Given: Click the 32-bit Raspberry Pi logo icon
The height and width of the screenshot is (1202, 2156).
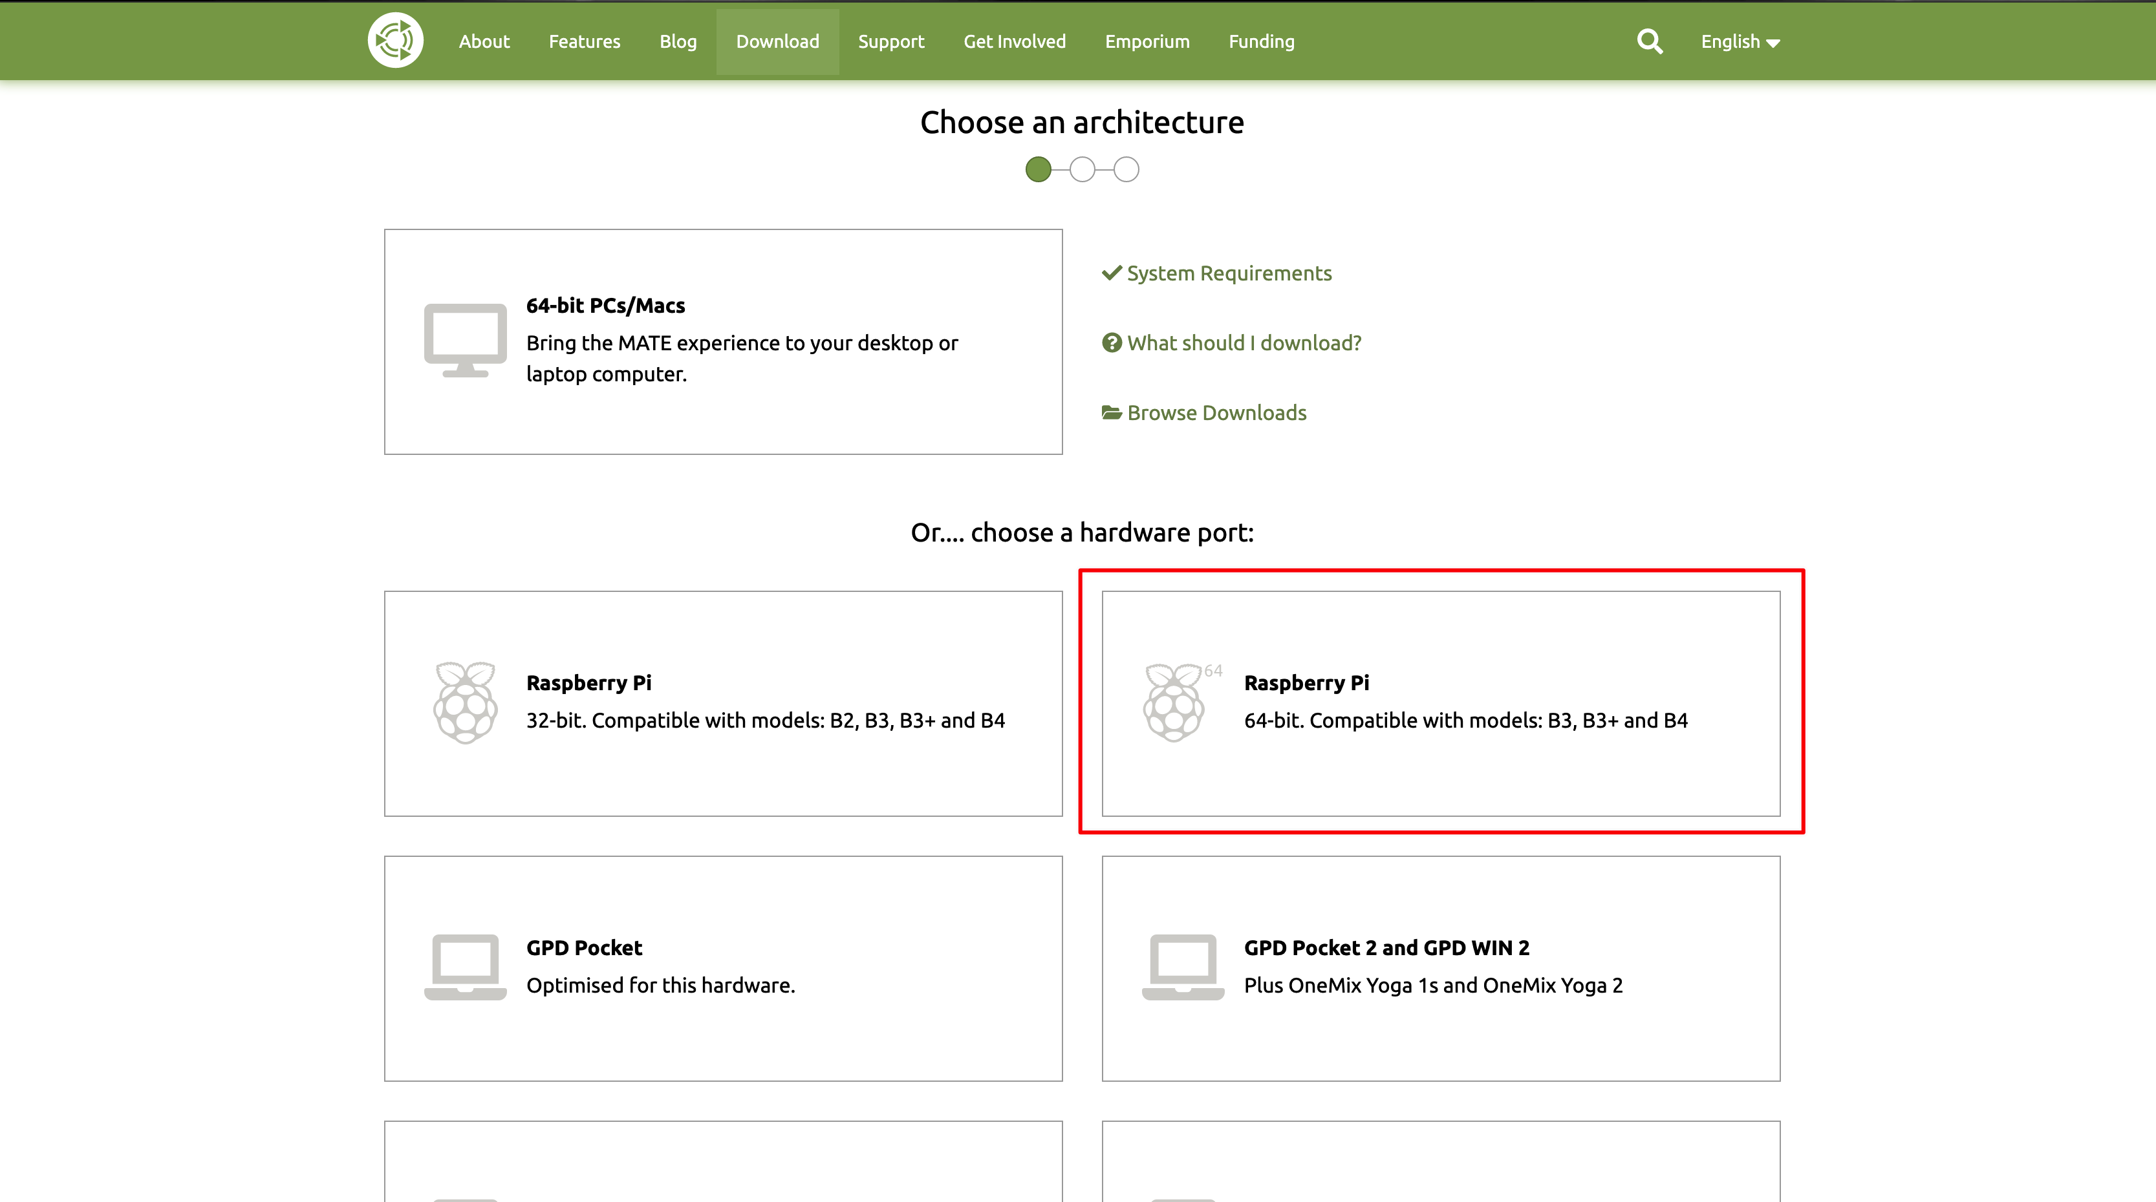Looking at the screenshot, I should 466,702.
